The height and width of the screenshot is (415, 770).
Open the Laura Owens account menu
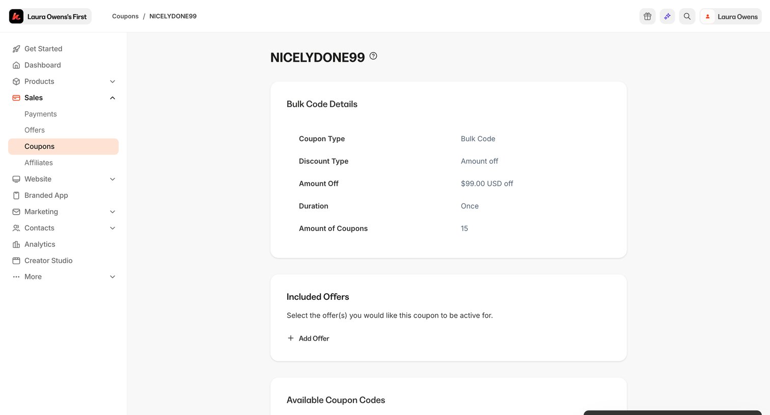[x=730, y=16]
